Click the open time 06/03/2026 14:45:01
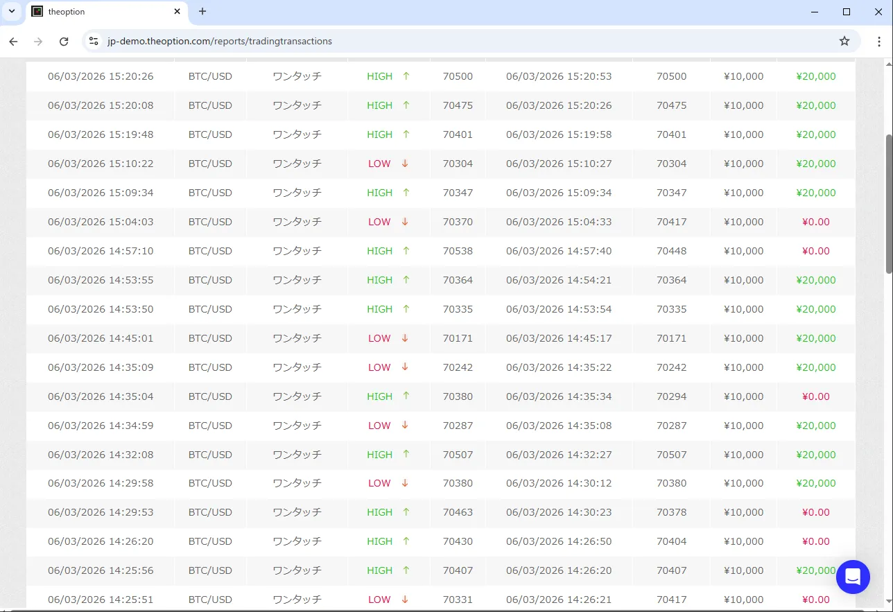This screenshot has width=893, height=612. coord(101,338)
